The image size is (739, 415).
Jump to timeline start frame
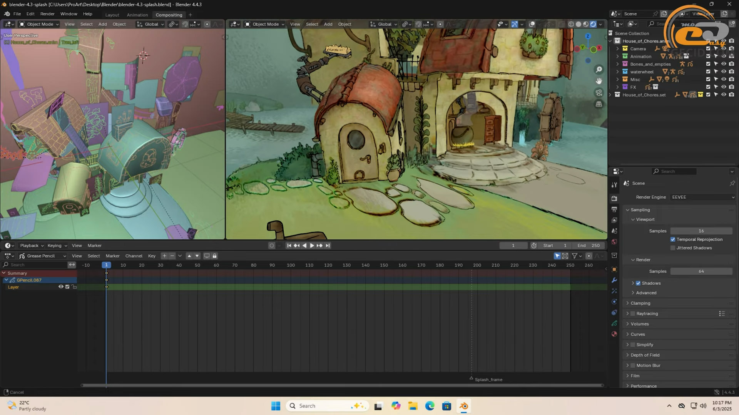pyautogui.click(x=289, y=246)
